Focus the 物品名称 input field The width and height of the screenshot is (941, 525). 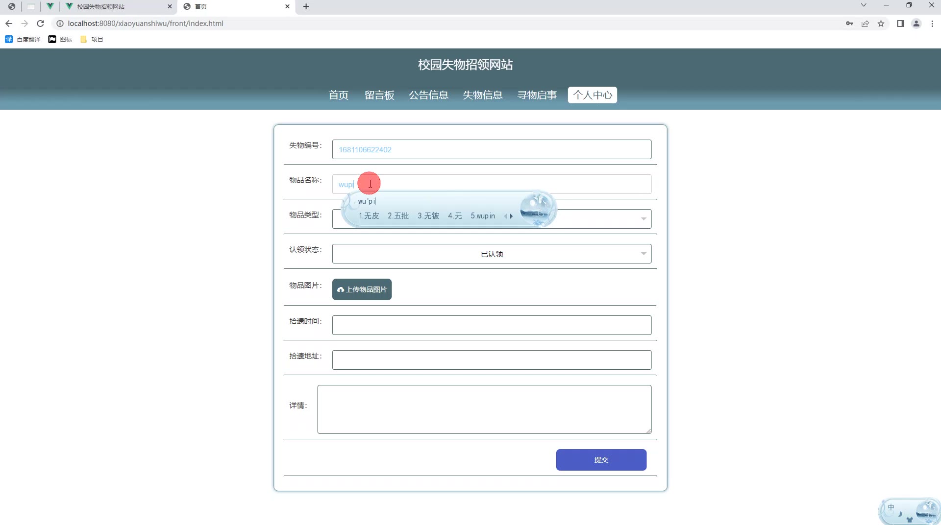[492, 184]
